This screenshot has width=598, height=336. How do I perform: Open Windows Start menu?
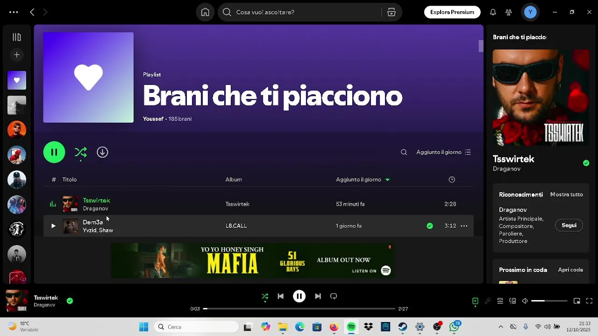(143, 327)
